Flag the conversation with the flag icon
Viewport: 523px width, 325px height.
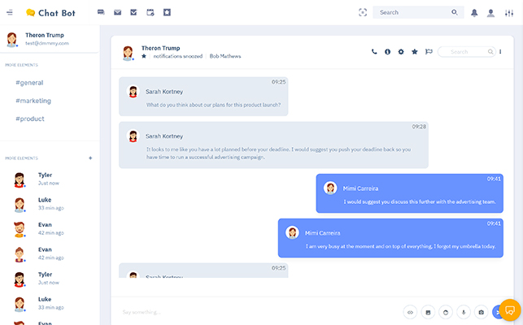pyautogui.click(x=429, y=52)
